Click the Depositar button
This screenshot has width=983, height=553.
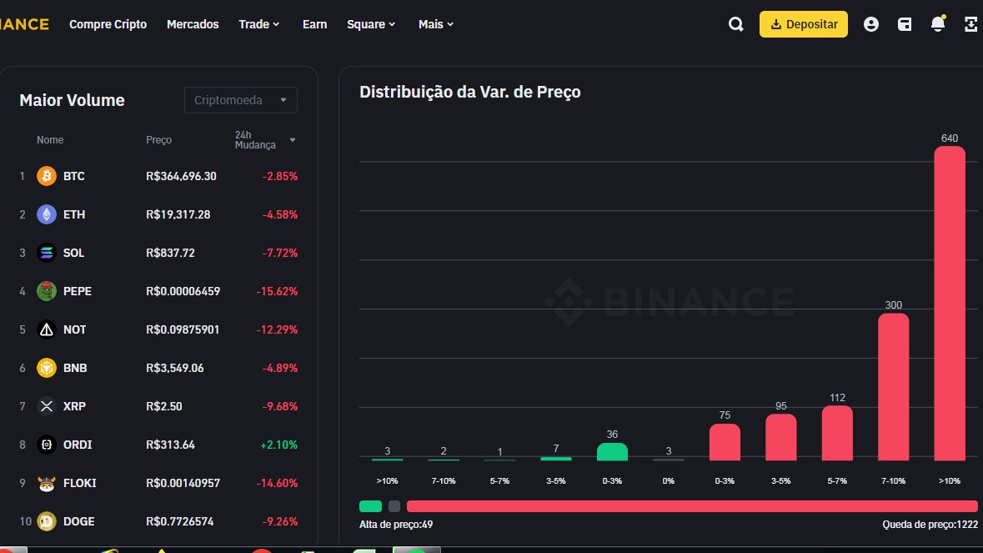[x=804, y=24]
